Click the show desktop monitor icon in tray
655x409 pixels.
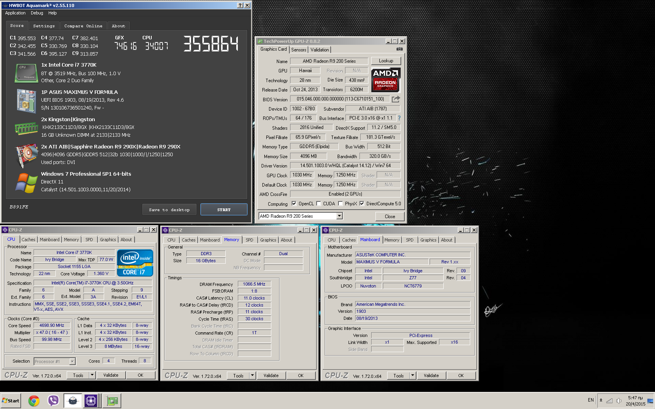(650, 400)
